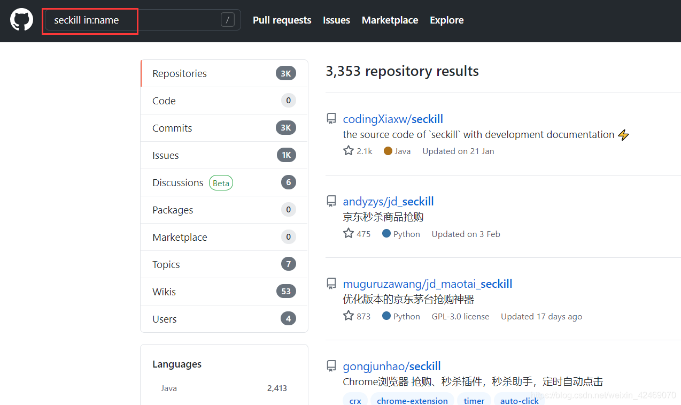Click repo icon beside muguruzawang/jd_maotai_seckill
The height and width of the screenshot is (405, 681).
(x=331, y=284)
